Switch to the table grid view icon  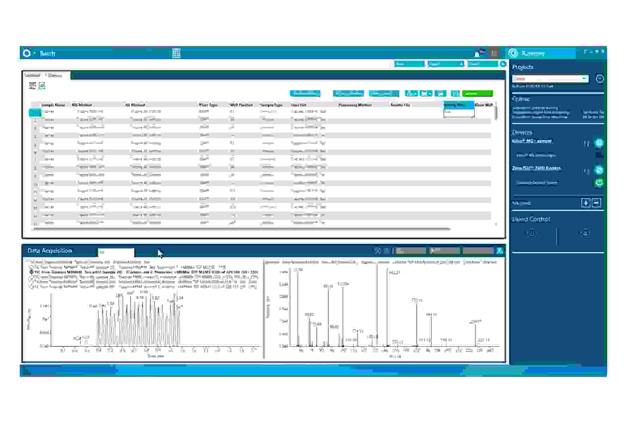[32, 85]
